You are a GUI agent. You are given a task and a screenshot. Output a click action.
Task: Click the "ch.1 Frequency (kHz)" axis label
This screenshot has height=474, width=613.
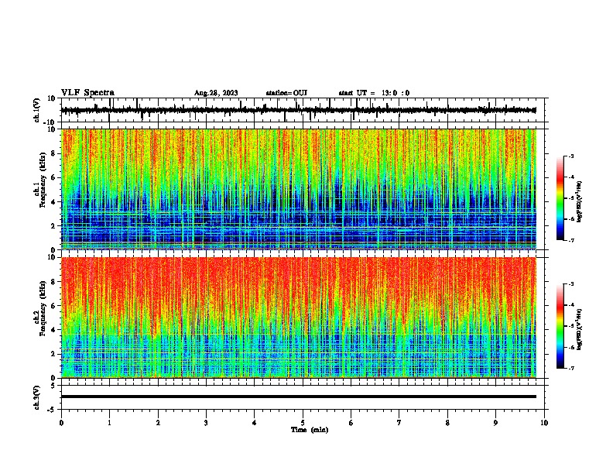(x=40, y=180)
